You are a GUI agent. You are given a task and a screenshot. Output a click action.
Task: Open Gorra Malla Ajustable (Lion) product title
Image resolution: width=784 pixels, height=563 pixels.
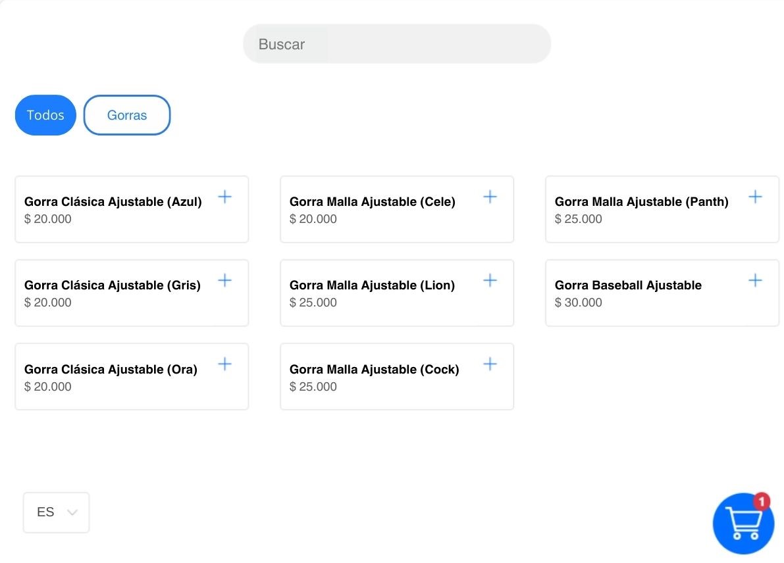click(372, 285)
